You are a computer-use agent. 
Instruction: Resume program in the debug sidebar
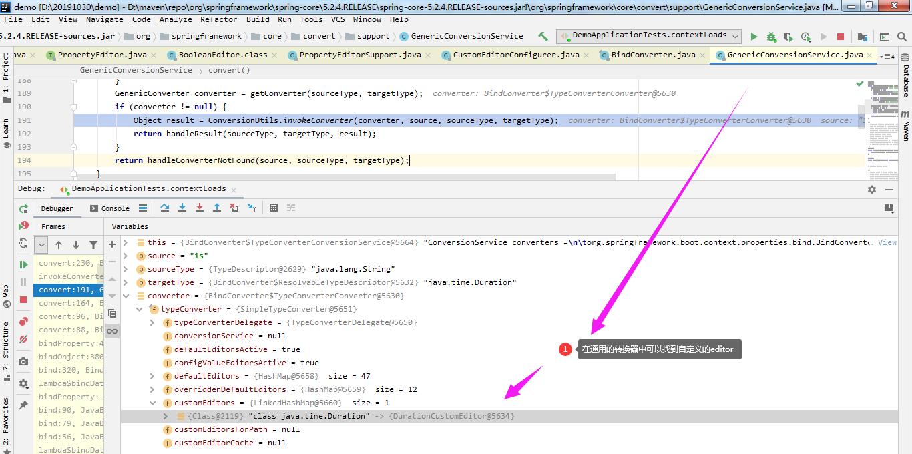click(23, 265)
